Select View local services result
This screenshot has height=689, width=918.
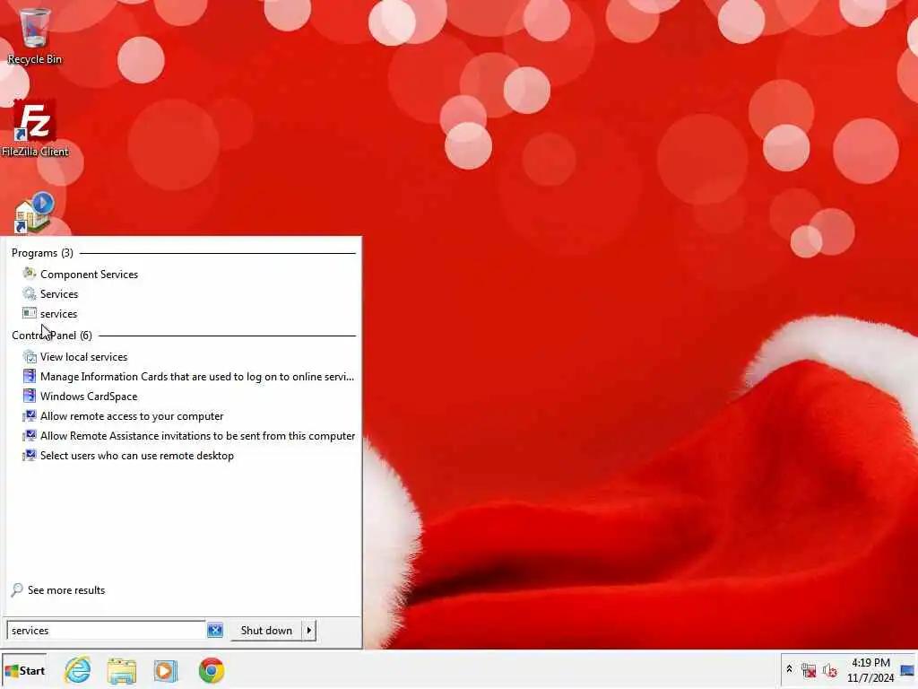(x=83, y=357)
